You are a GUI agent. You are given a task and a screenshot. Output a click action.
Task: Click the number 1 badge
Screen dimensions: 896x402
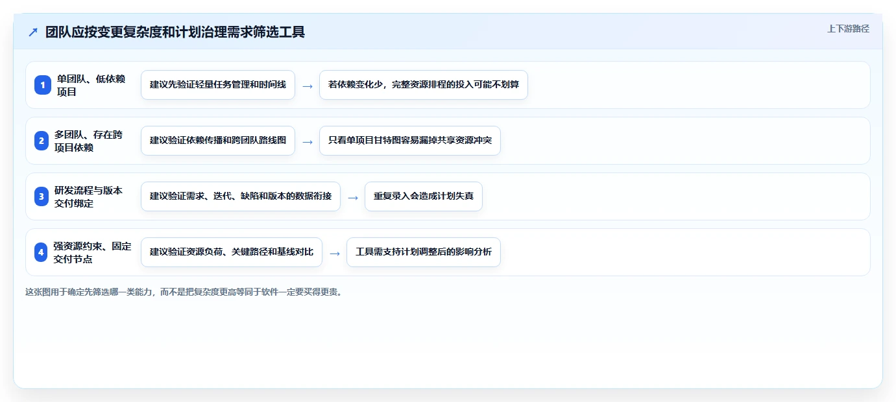click(42, 85)
